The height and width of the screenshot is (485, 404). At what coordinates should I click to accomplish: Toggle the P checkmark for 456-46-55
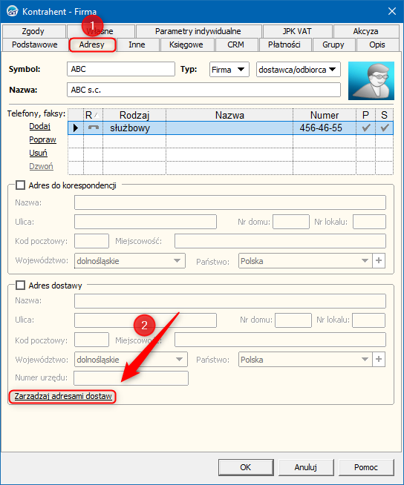pyautogui.click(x=366, y=128)
